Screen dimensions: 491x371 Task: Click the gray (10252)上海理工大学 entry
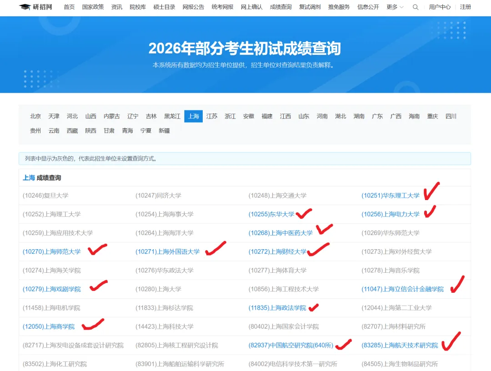[52, 214]
